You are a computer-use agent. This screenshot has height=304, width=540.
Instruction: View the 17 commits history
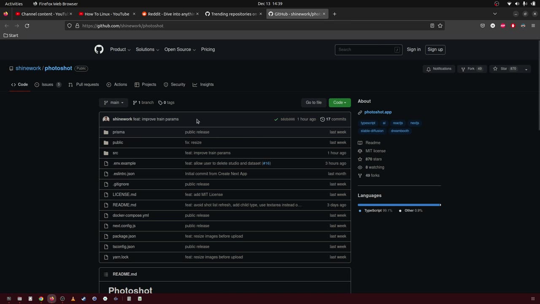tap(333, 119)
